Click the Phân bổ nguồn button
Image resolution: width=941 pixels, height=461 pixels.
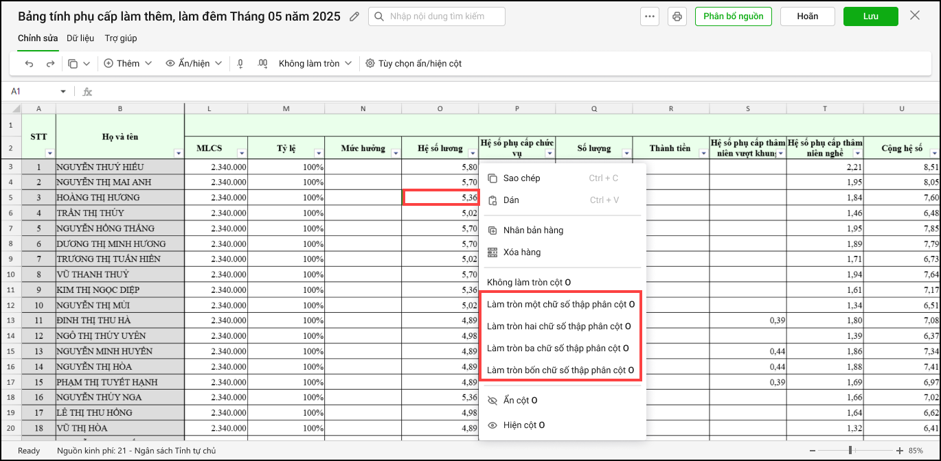point(733,16)
